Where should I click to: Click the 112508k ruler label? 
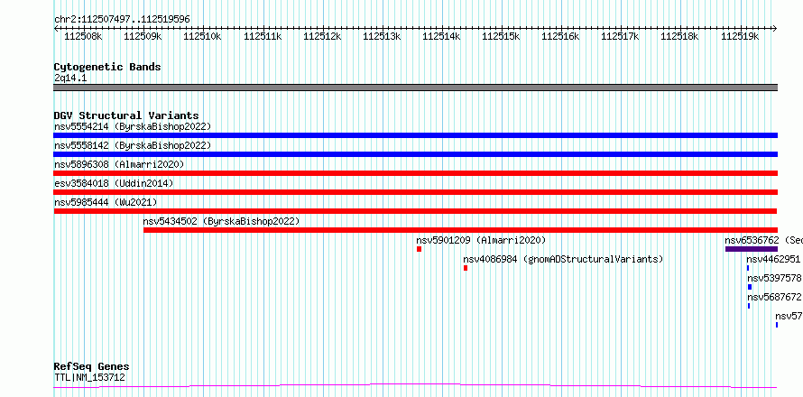(x=84, y=36)
